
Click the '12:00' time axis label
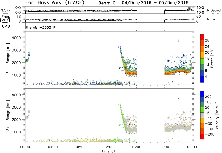109,147
